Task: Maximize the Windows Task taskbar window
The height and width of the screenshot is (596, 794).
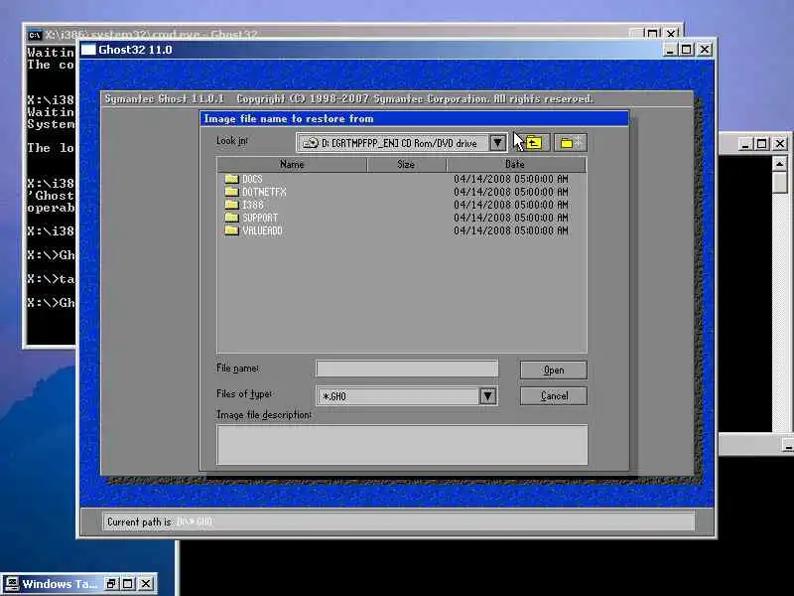Action: click(x=128, y=584)
